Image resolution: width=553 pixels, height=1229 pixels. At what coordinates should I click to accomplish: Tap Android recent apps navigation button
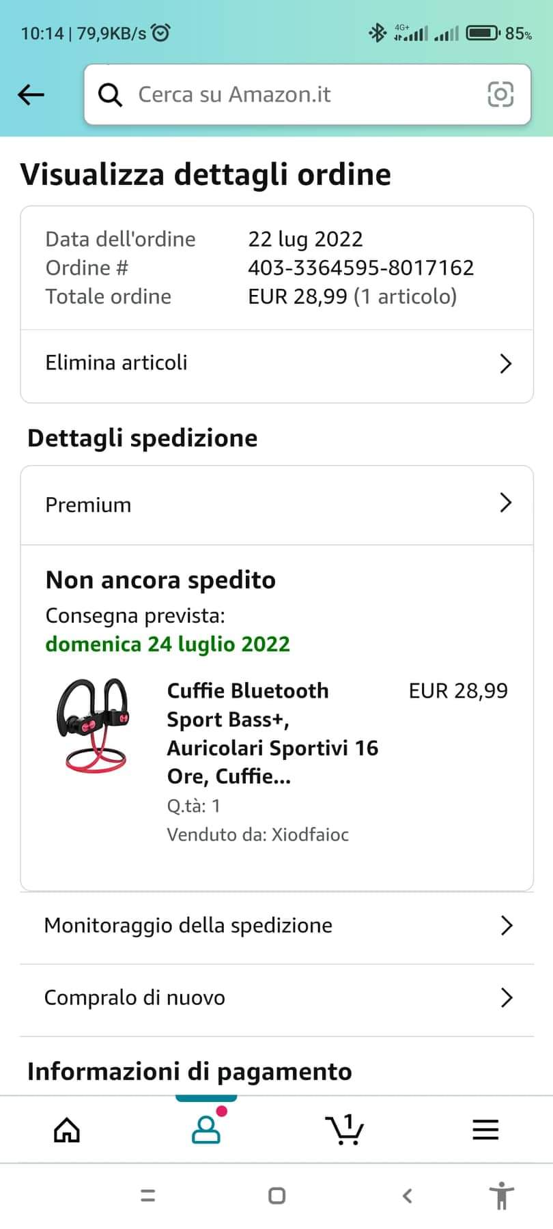click(x=147, y=1196)
